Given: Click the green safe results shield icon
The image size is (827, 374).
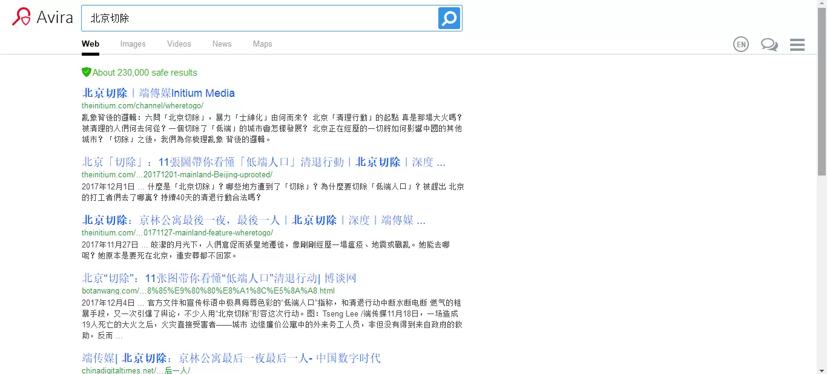Looking at the screenshot, I should click(x=86, y=72).
